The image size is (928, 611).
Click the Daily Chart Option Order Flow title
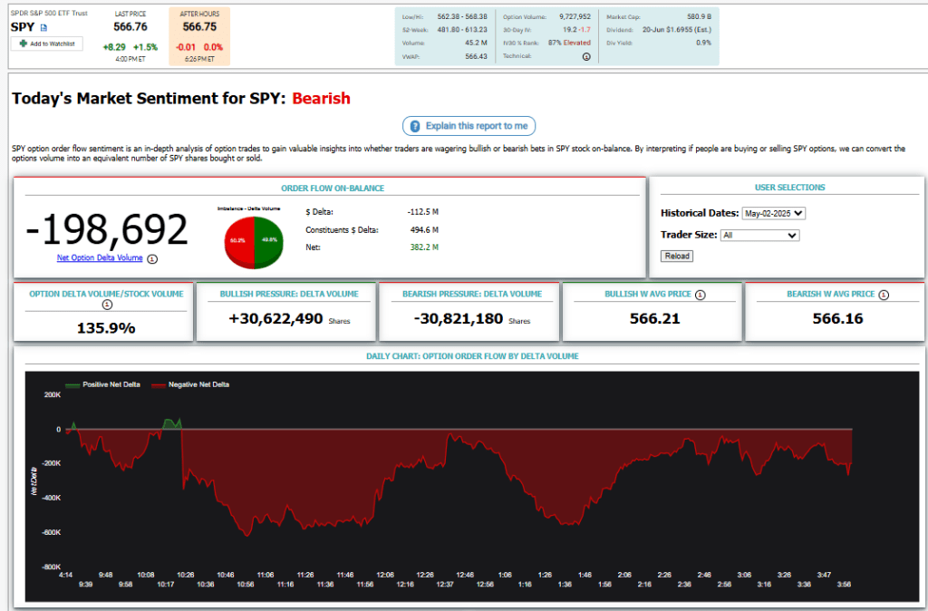472,356
